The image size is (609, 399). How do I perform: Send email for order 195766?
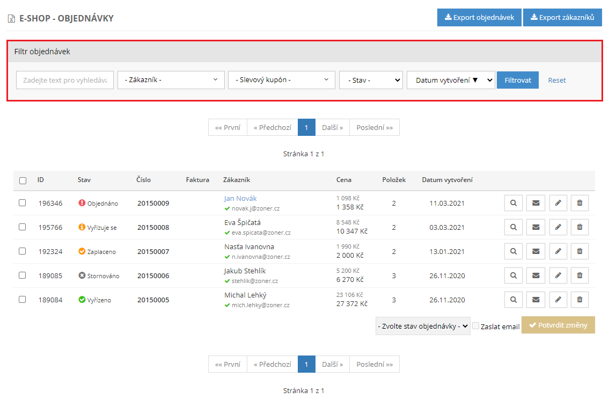click(x=535, y=227)
